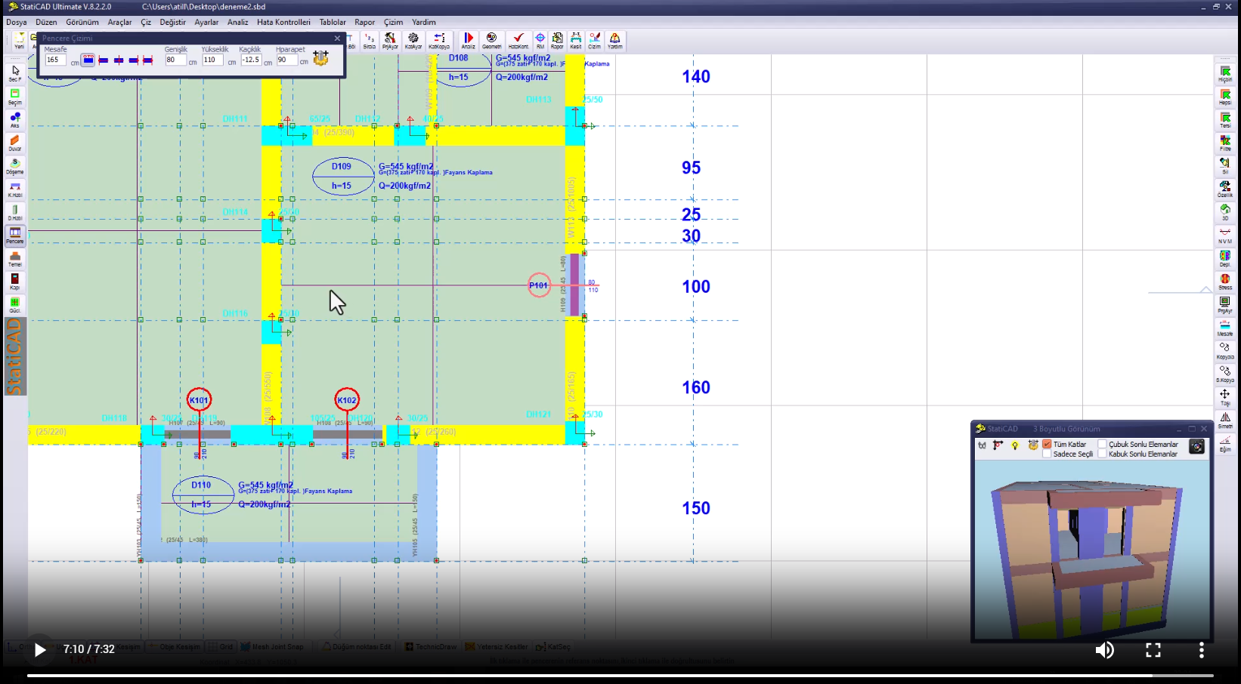Click the Mesafe measurement icon
Image resolution: width=1241 pixels, height=684 pixels.
click(x=1224, y=327)
